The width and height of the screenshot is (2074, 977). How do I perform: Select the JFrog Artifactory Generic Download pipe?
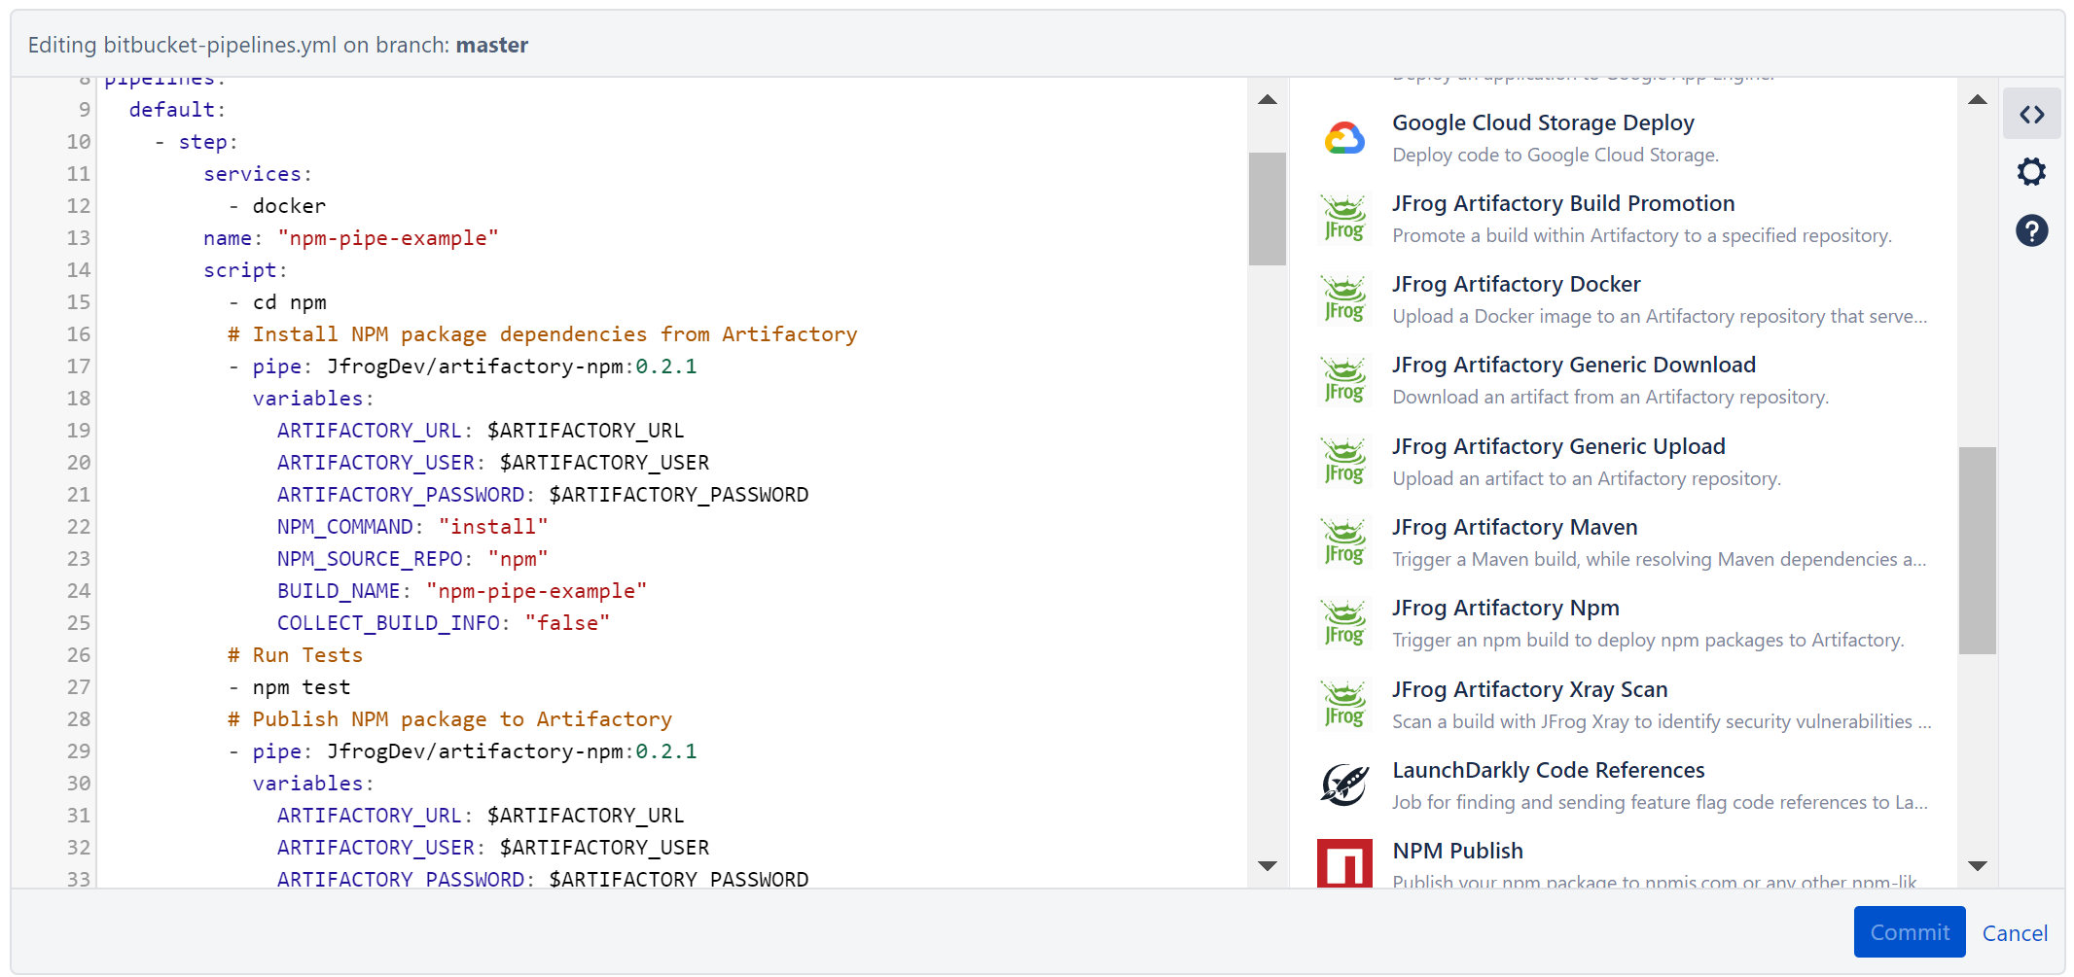(1573, 364)
